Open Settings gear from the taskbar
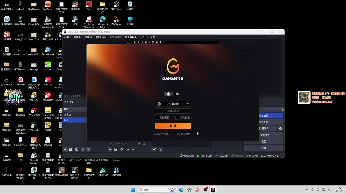Viewport: 346px width, 194px height. click(189, 190)
